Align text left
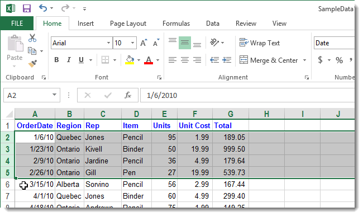 173,60
